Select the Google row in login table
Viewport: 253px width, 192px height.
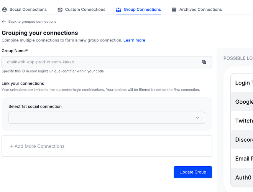242,102
